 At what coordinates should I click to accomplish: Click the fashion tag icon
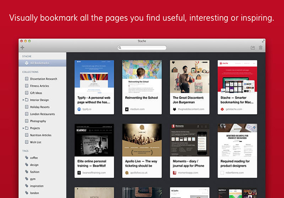click(26, 172)
